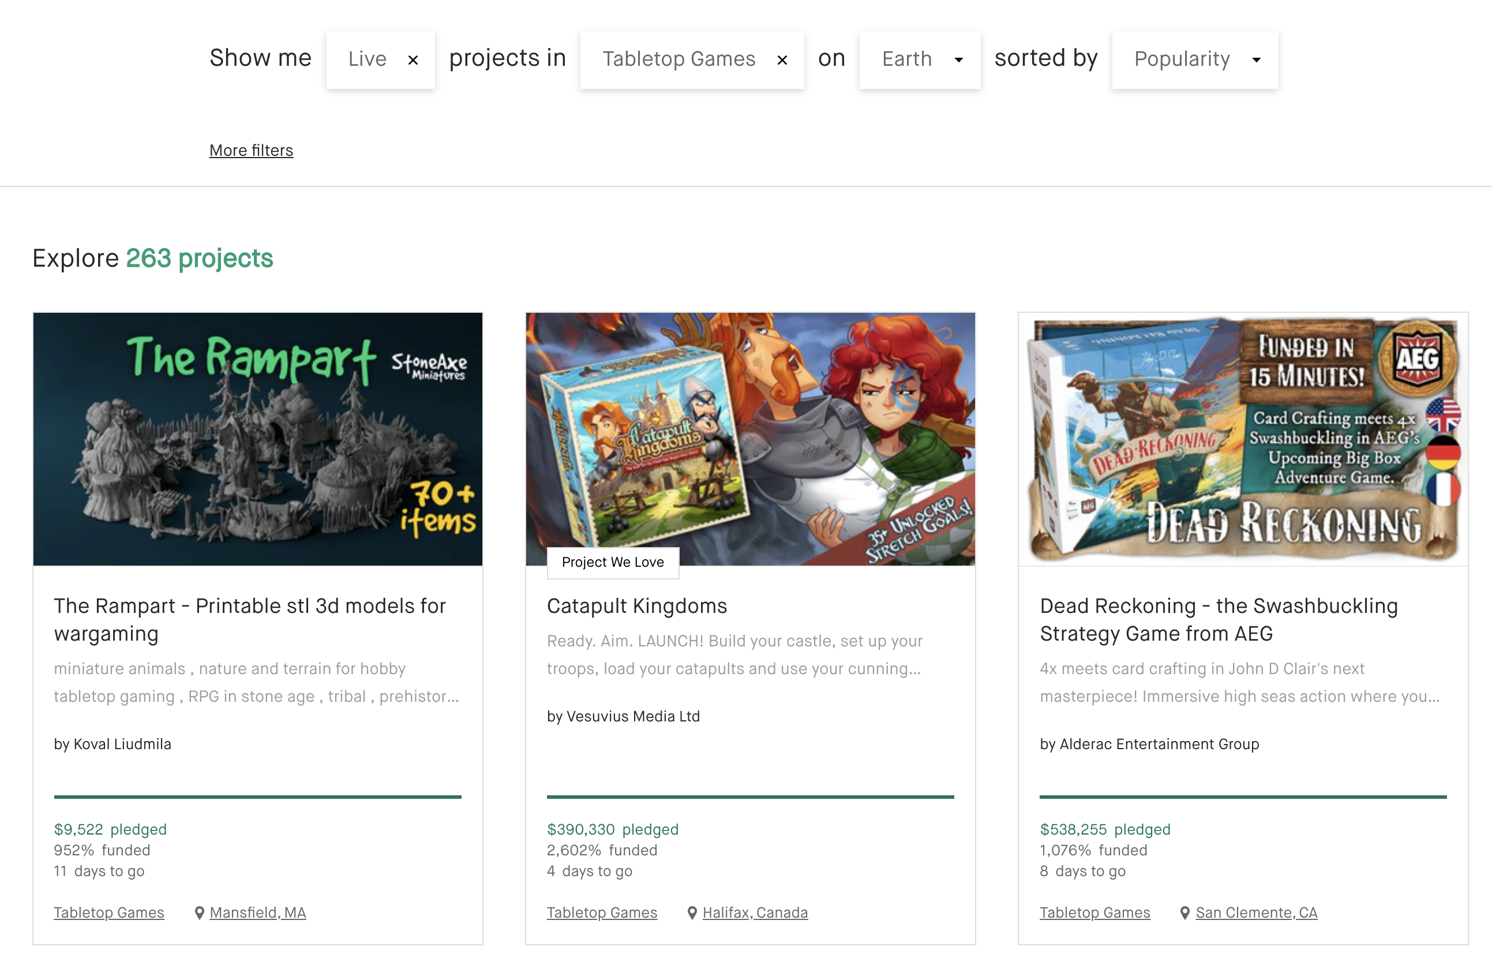Viewport: 1492px width, 965px height.
Task: Open the Dead Reckoning project image
Action: [x=1243, y=439]
